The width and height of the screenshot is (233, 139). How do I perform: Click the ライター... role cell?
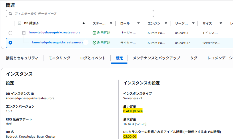pos(128,43)
